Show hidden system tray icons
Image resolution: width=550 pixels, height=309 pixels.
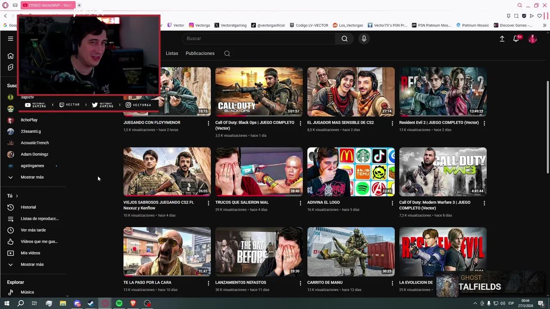475,303
